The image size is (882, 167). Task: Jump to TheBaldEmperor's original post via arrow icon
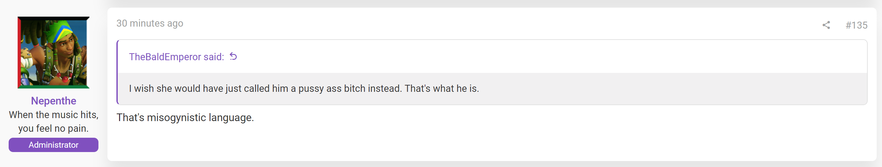click(233, 56)
